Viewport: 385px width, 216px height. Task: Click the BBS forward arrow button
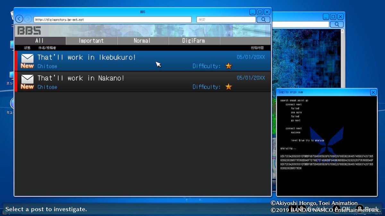pyautogui.click(x=28, y=19)
